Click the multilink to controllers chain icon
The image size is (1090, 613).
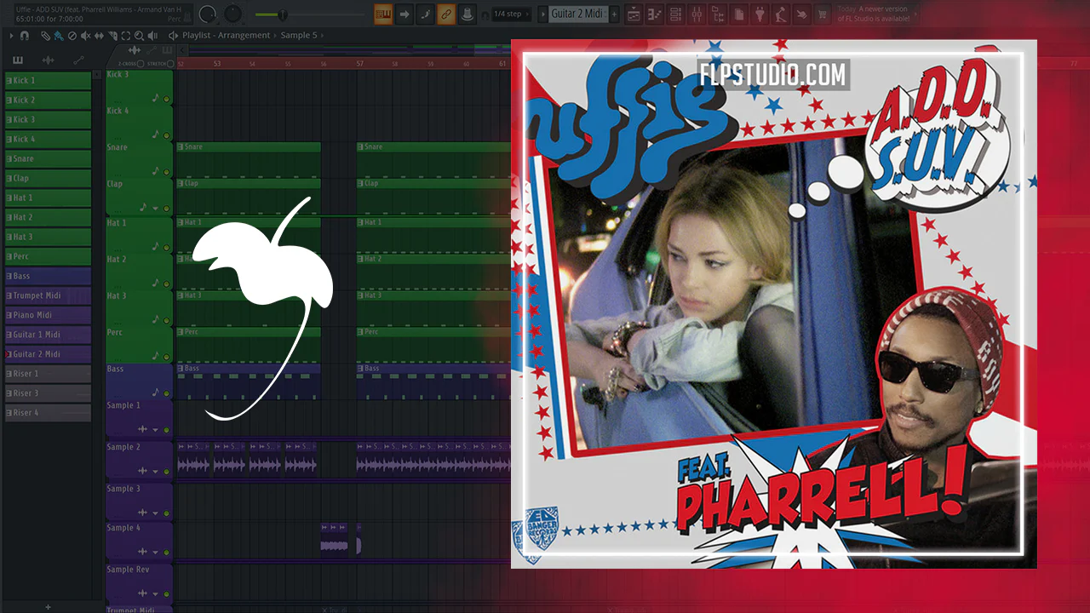(446, 14)
